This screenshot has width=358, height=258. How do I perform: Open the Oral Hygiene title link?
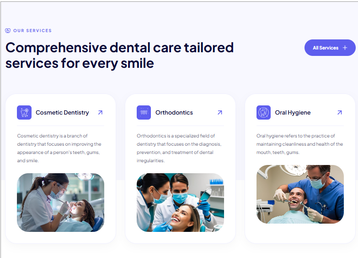click(293, 112)
